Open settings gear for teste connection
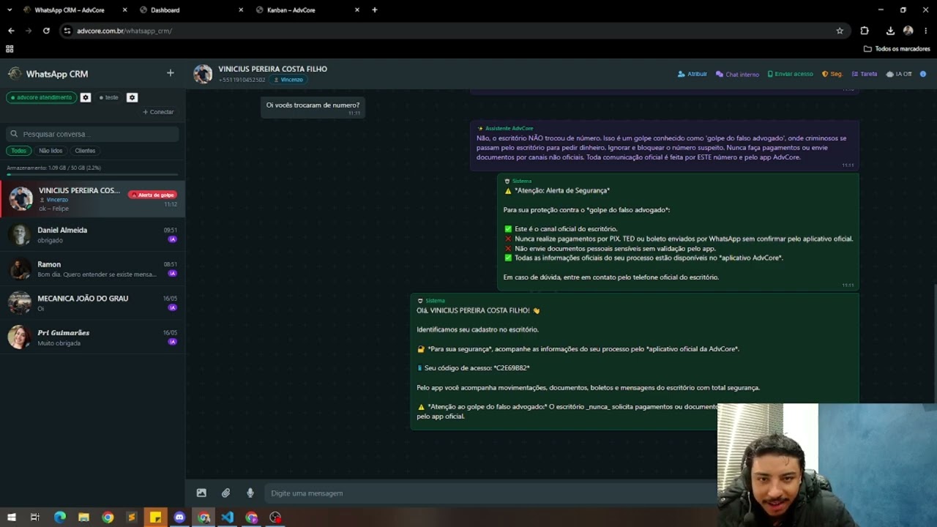Image resolution: width=937 pixels, height=527 pixels. pyautogui.click(x=132, y=97)
